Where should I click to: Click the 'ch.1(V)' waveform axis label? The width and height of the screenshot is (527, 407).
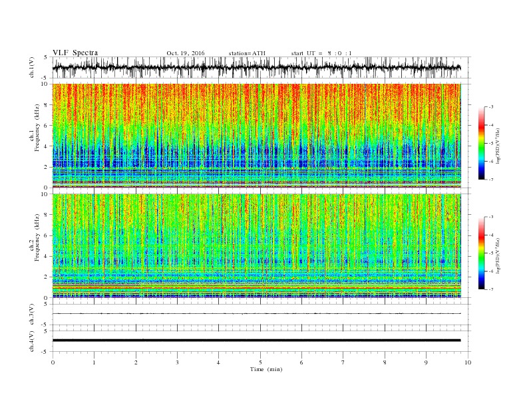32,67
